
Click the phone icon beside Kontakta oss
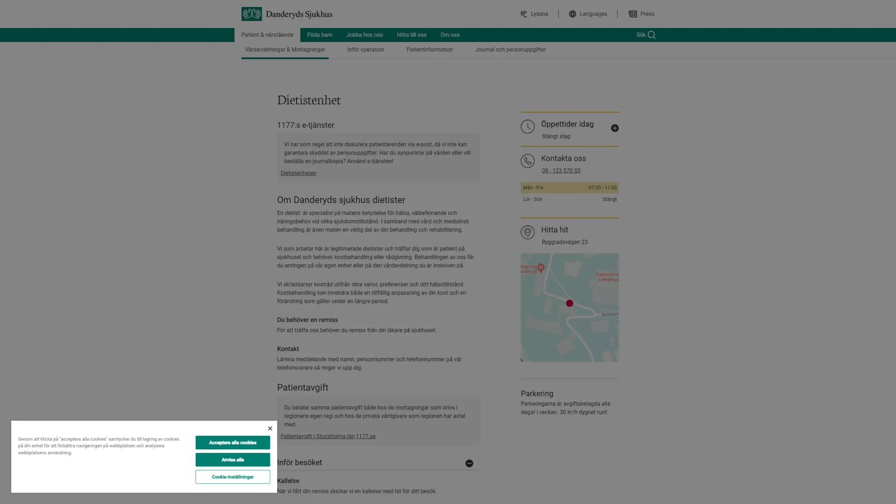pos(528,161)
